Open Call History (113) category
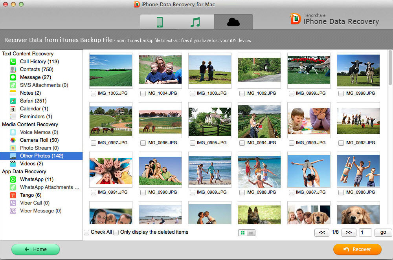 point(39,62)
